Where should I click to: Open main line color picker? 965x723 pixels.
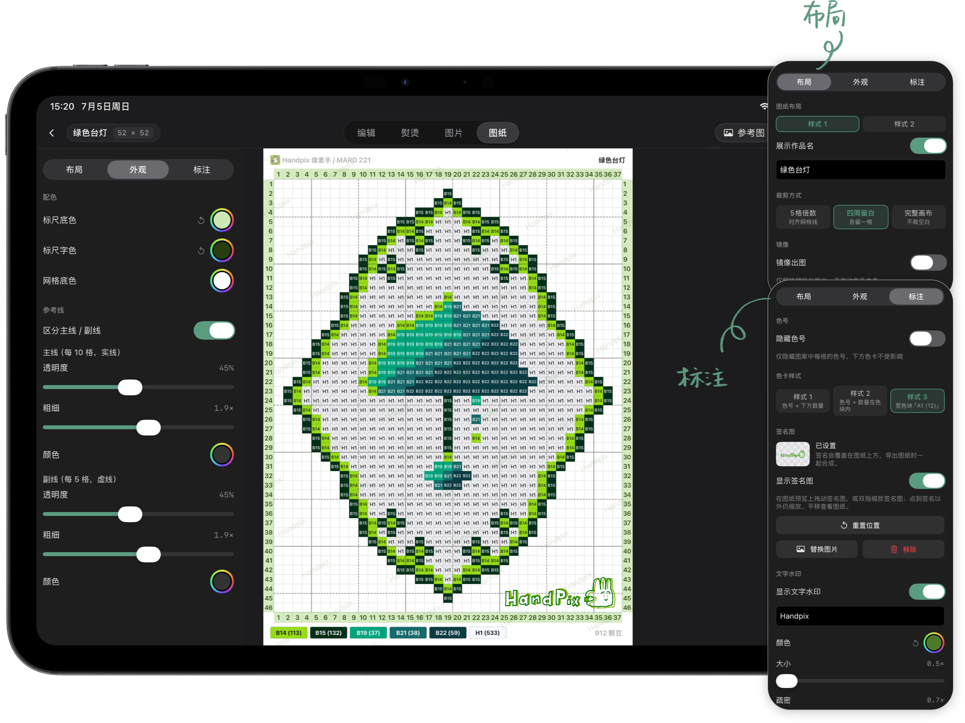(222, 455)
